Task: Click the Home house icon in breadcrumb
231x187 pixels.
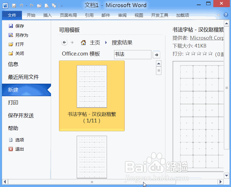Action: pyautogui.click(x=83, y=43)
